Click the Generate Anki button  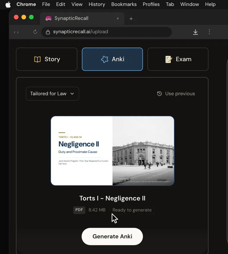[112, 236]
